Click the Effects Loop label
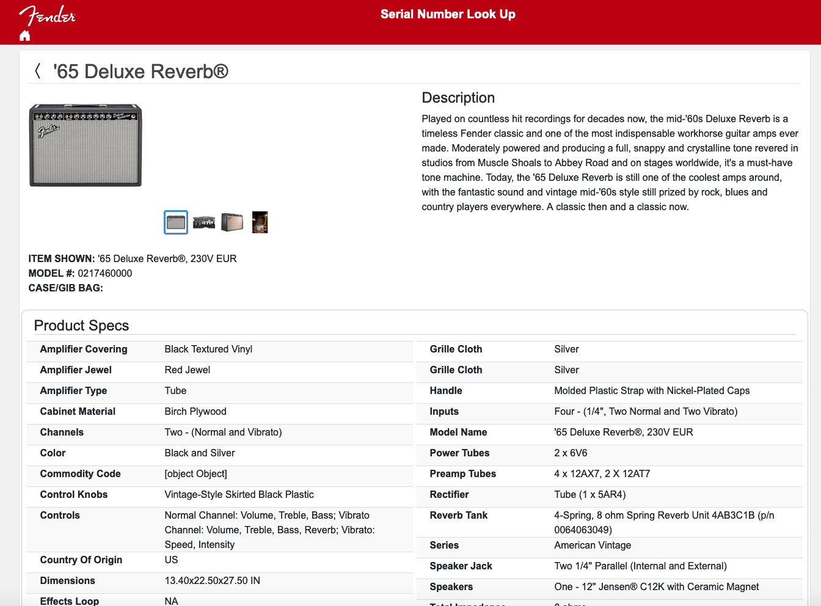 [x=70, y=601]
